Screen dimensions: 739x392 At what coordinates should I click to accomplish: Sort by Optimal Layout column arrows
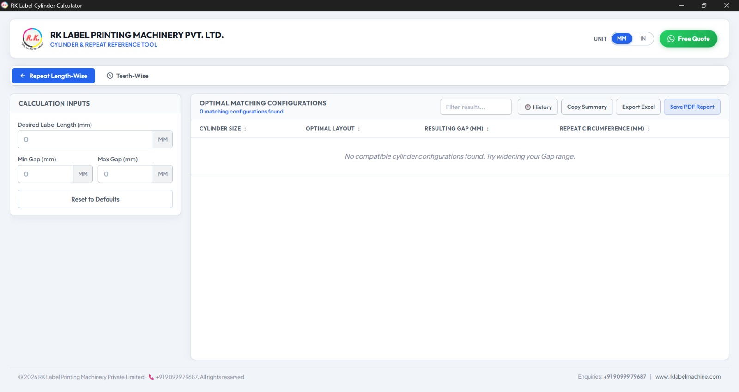[359, 129]
